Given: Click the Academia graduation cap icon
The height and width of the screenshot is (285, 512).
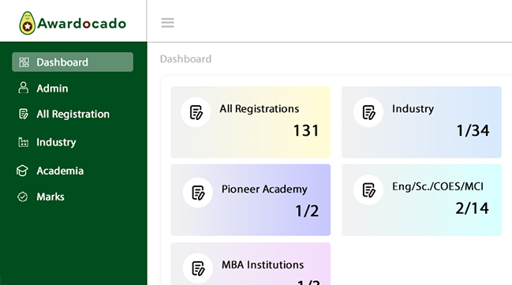Looking at the screenshot, I should (22, 171).
